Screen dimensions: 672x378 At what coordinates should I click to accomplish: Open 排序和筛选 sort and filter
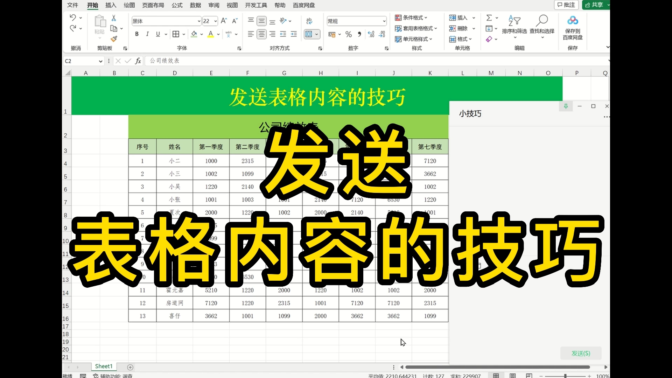[514, 26]
